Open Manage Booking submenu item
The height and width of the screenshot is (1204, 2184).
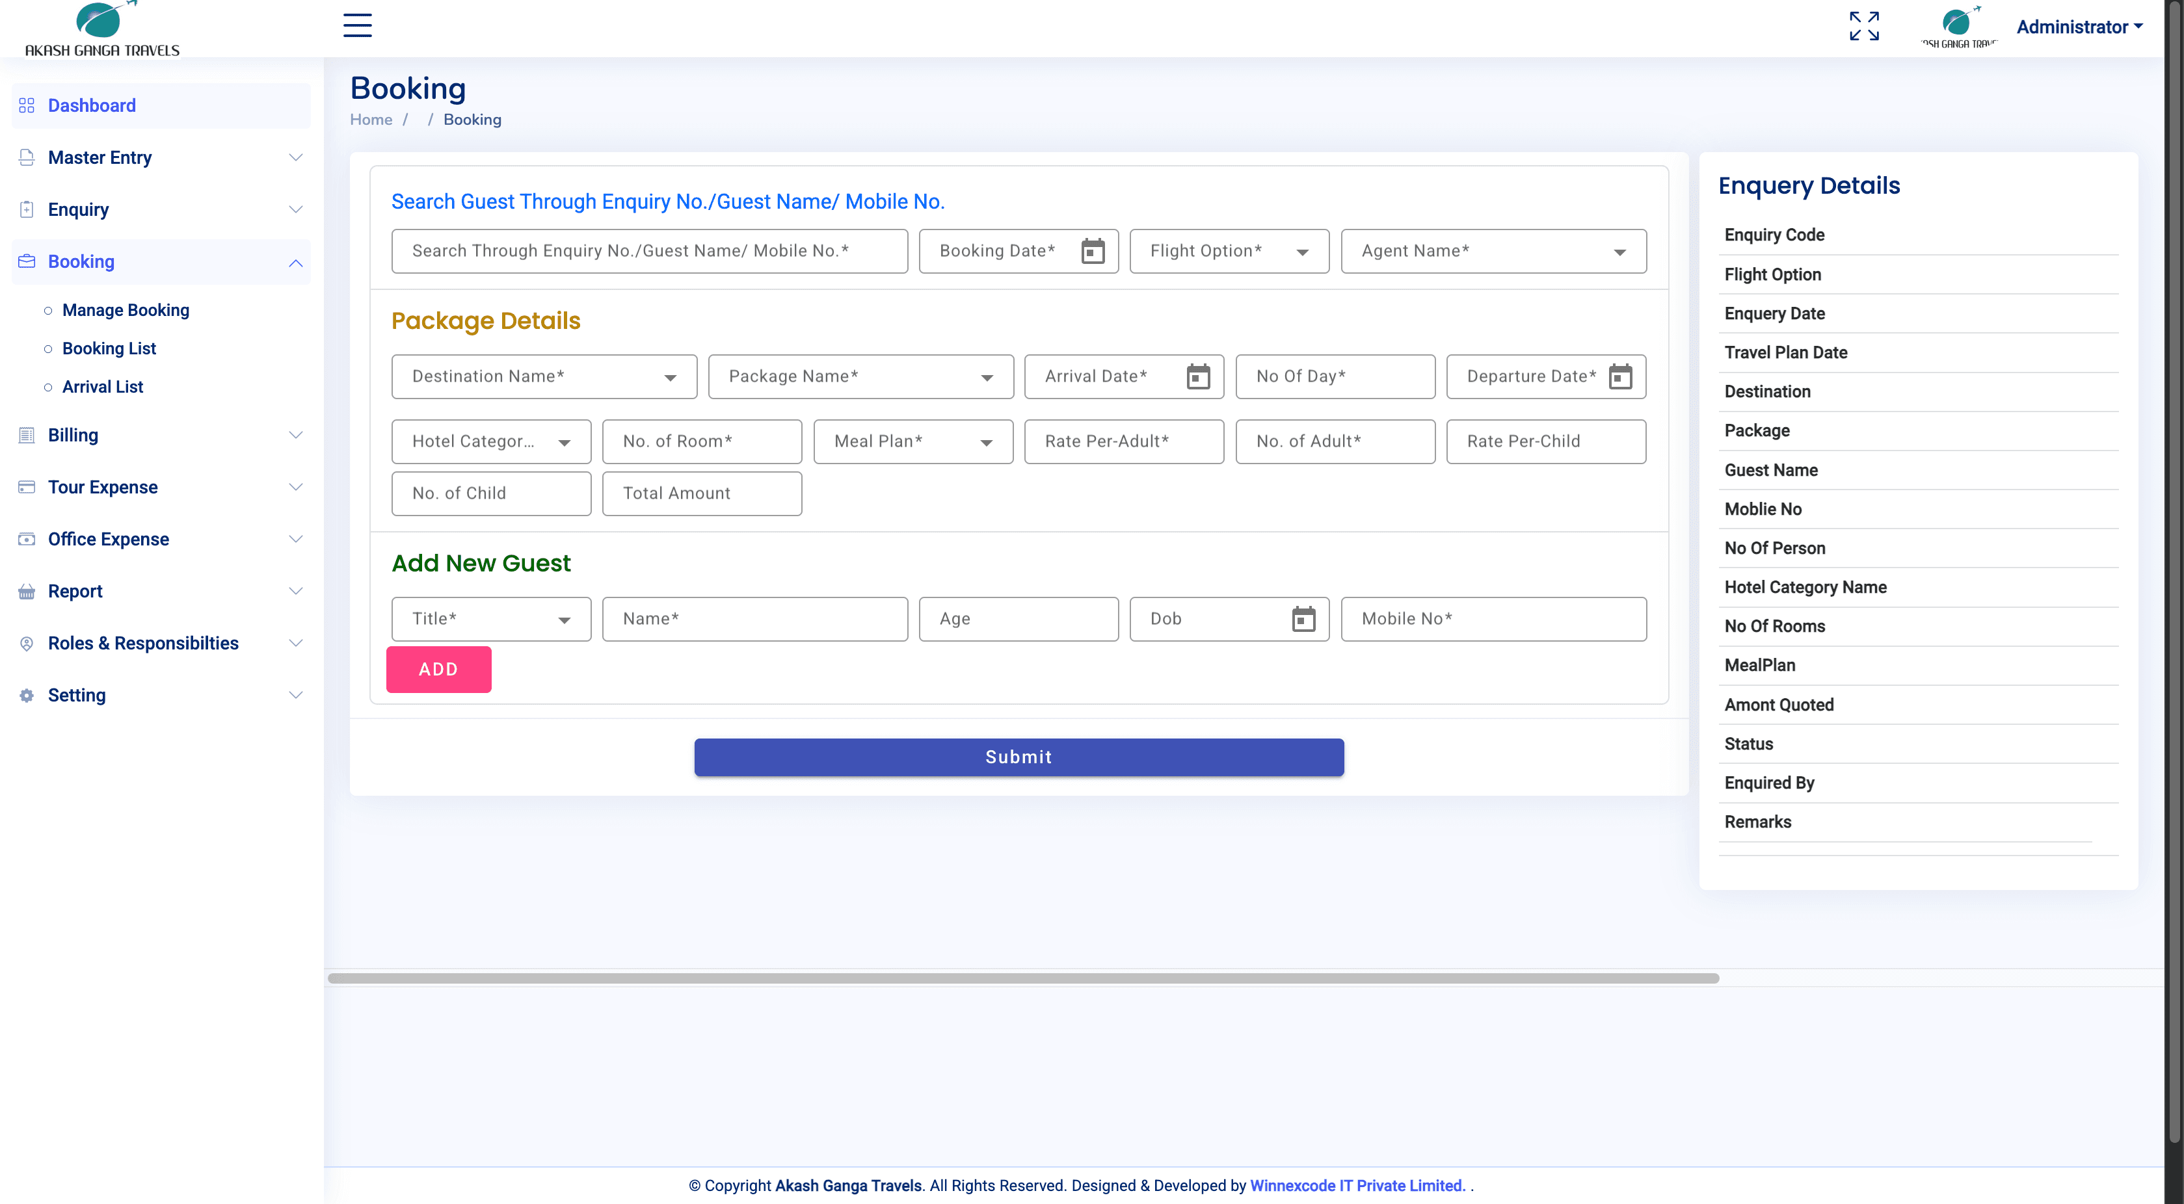pos(126,310)
